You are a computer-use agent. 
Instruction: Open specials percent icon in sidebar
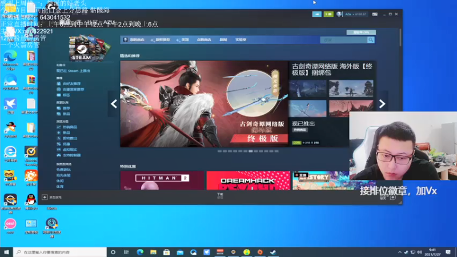[x=59, y=144]
